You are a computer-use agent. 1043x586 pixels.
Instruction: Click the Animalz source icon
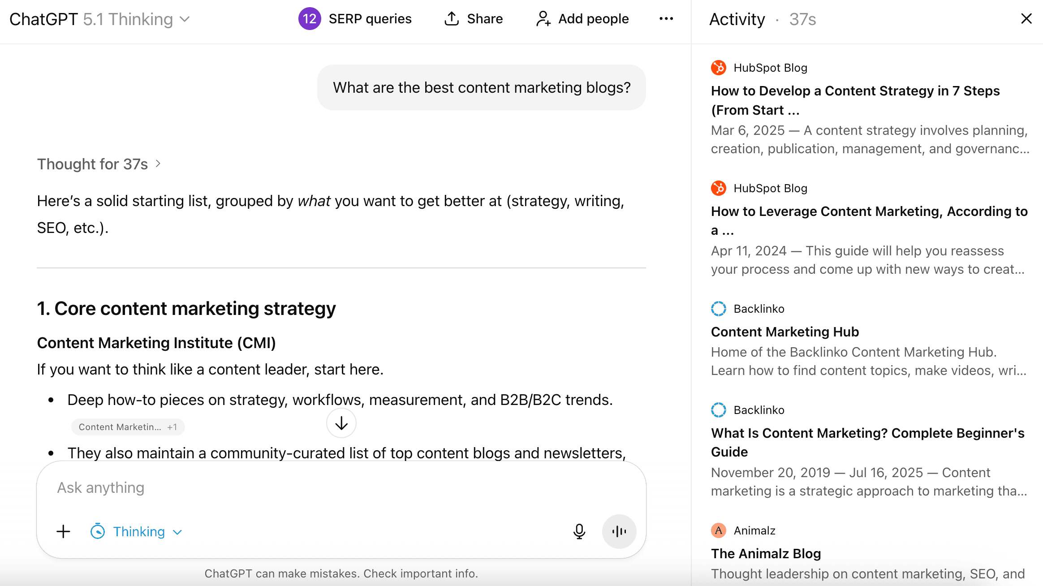pos(718,530)
